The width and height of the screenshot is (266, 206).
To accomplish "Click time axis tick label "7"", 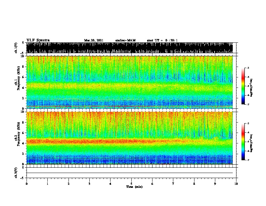I will [x=173, y=184].
